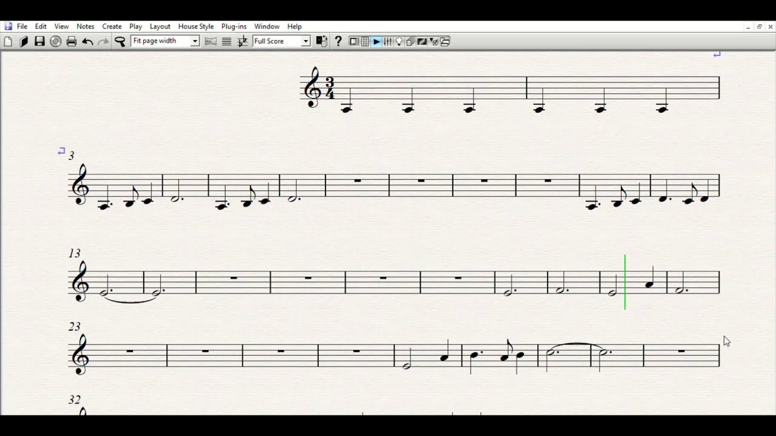Click bar number 13
The image size is (776, 436).
point(74,253)
